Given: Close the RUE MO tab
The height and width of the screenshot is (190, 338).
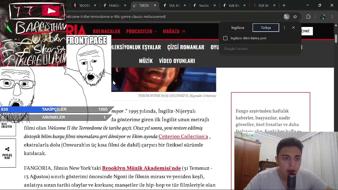Looking at the screenshot, I should point(274,5).
